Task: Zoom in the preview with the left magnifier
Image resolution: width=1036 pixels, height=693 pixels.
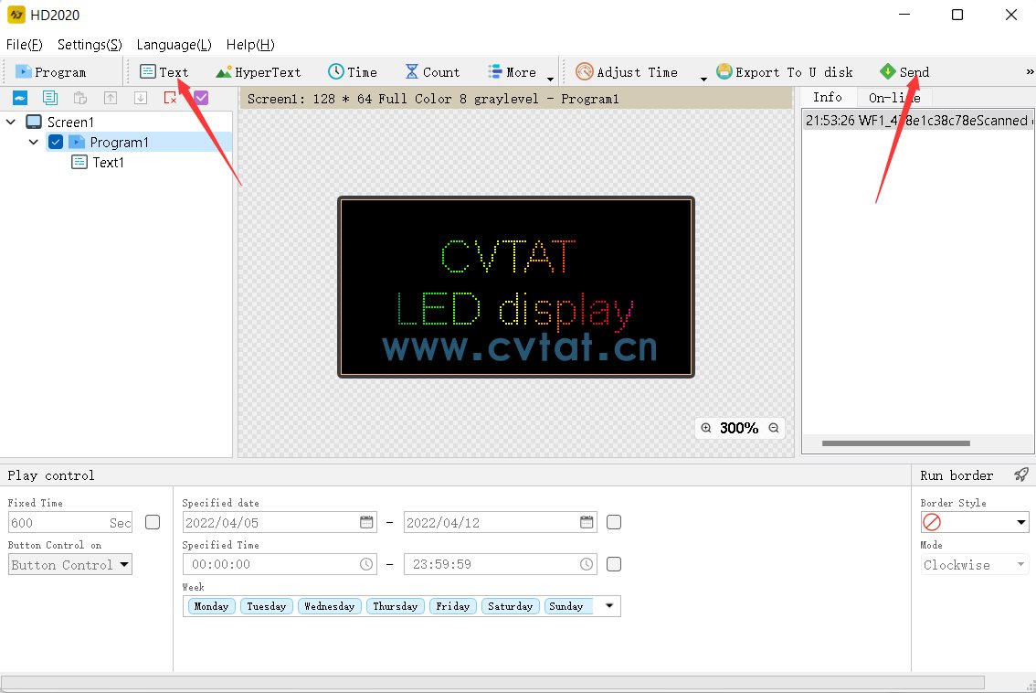Action: (x=706, y=428)
